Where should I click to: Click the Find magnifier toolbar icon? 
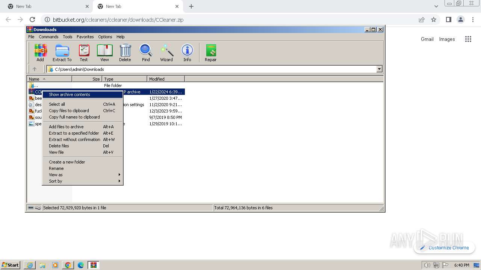pyautogui.click(x=146, y=53)
